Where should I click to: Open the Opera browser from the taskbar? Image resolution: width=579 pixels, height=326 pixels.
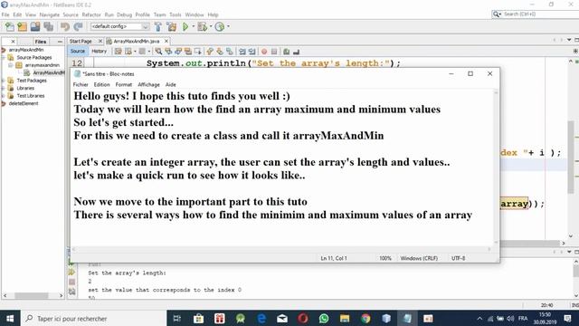tap(303, 318)
